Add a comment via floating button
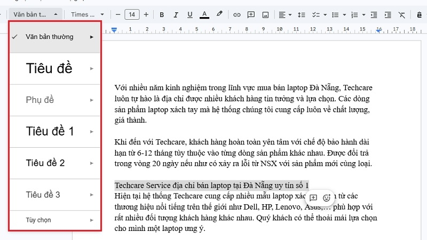 [x=313, y=197]
